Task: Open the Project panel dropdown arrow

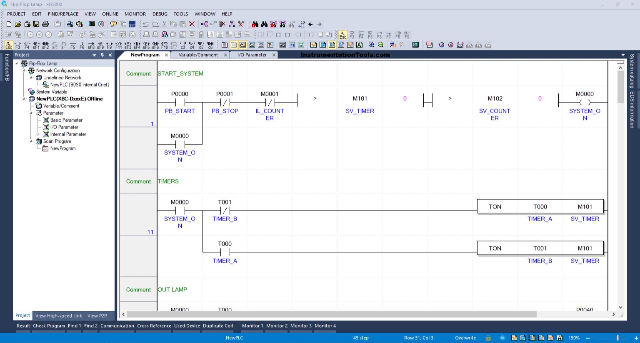Action: (94, 55)
